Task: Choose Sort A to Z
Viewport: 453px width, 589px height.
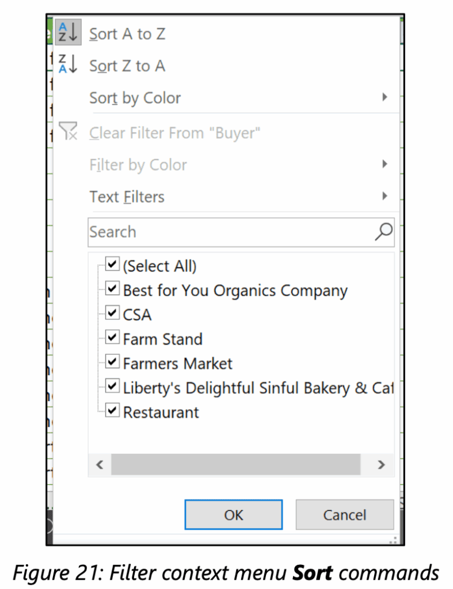Action: point(127,34)
